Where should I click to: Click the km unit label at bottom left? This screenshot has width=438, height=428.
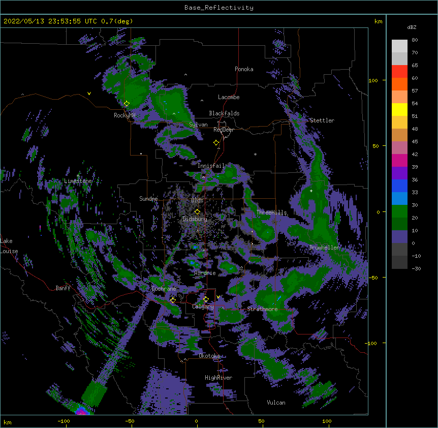pos(7,422)
